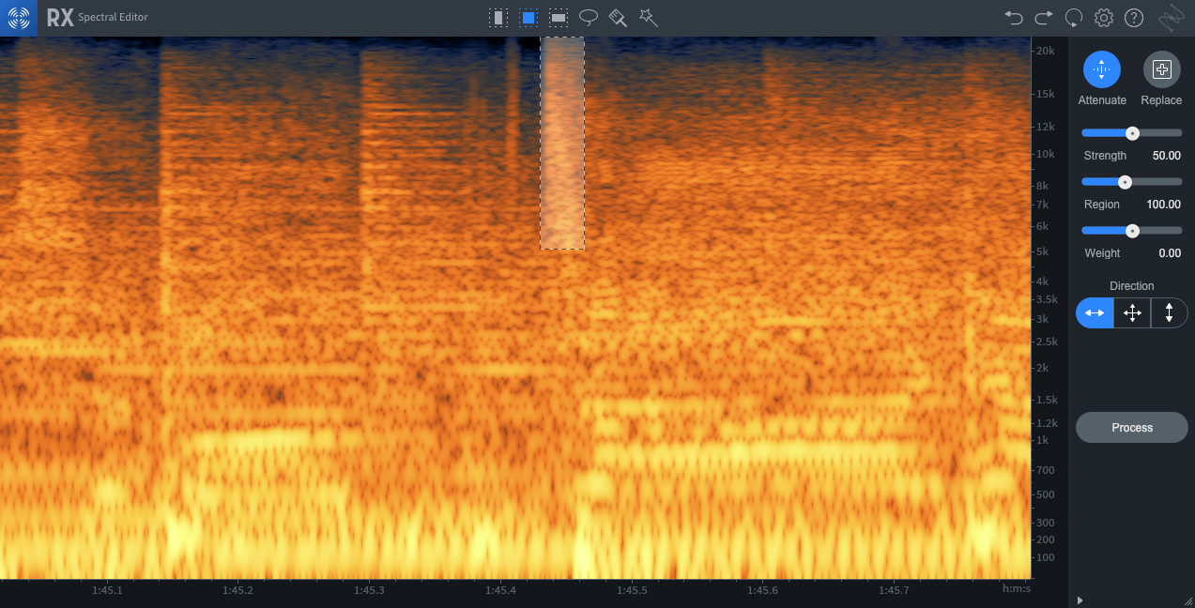Click the 5k frequency scale label

1042,251
